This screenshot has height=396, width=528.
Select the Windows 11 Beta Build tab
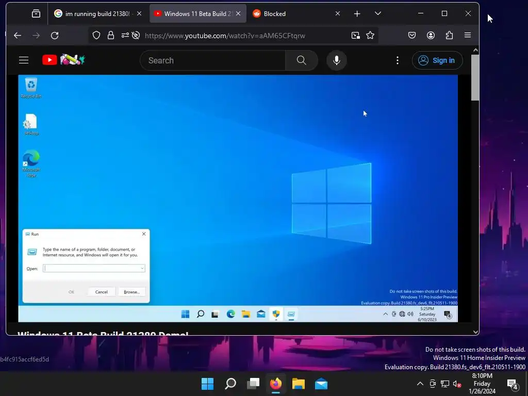click(198, 13)
